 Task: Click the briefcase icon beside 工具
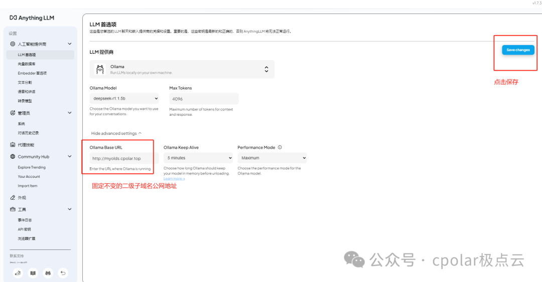[x=13, y=209]
